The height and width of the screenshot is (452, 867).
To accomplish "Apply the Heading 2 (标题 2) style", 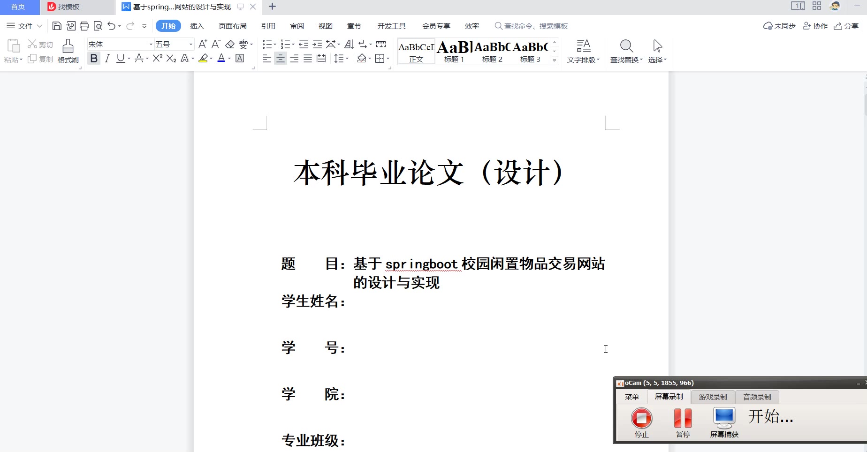I will [x=492, y=51].
